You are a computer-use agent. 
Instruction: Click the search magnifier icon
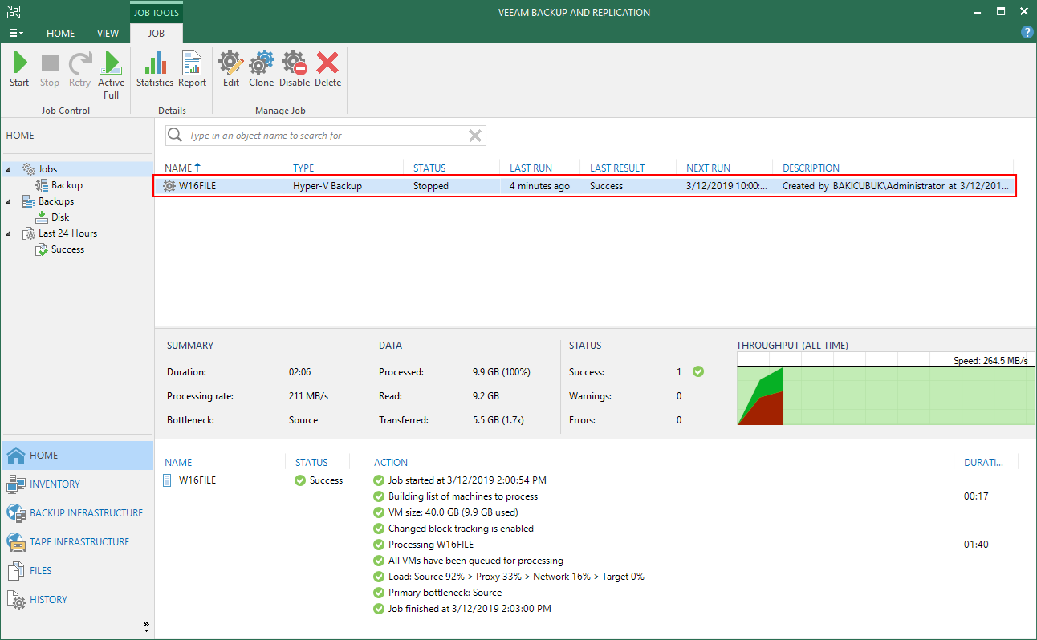click(175, 136)
